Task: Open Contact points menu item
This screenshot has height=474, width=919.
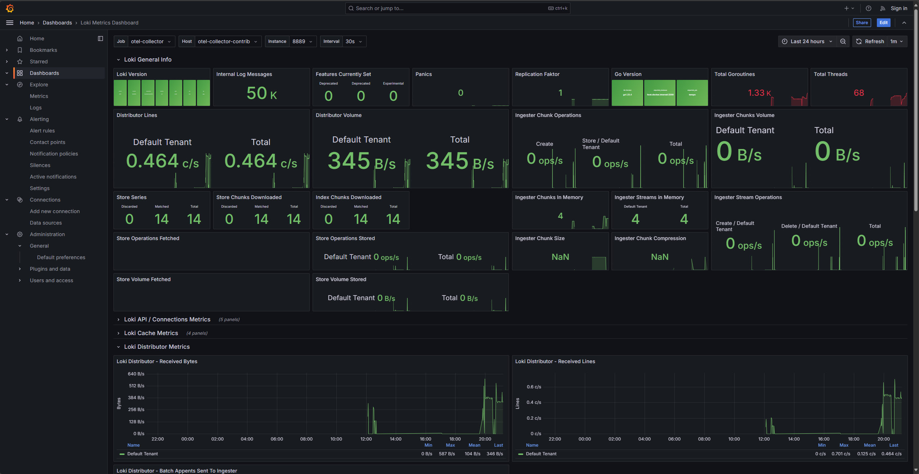Action: coord(48,142)
